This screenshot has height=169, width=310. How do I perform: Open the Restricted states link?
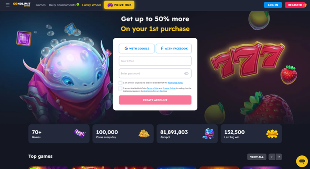coord(175,83)
